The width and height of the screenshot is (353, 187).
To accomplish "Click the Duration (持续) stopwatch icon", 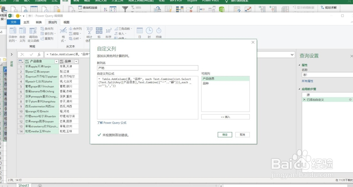I will 159,31.
